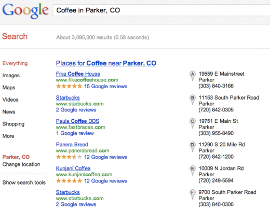The height and width of the screenshot is (211, 270).
Task: Click map marker B pin icon
Action: [x=192, y=100]
